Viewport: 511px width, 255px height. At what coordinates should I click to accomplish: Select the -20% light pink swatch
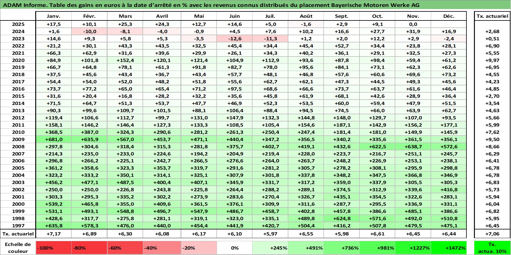coord(199,248)
